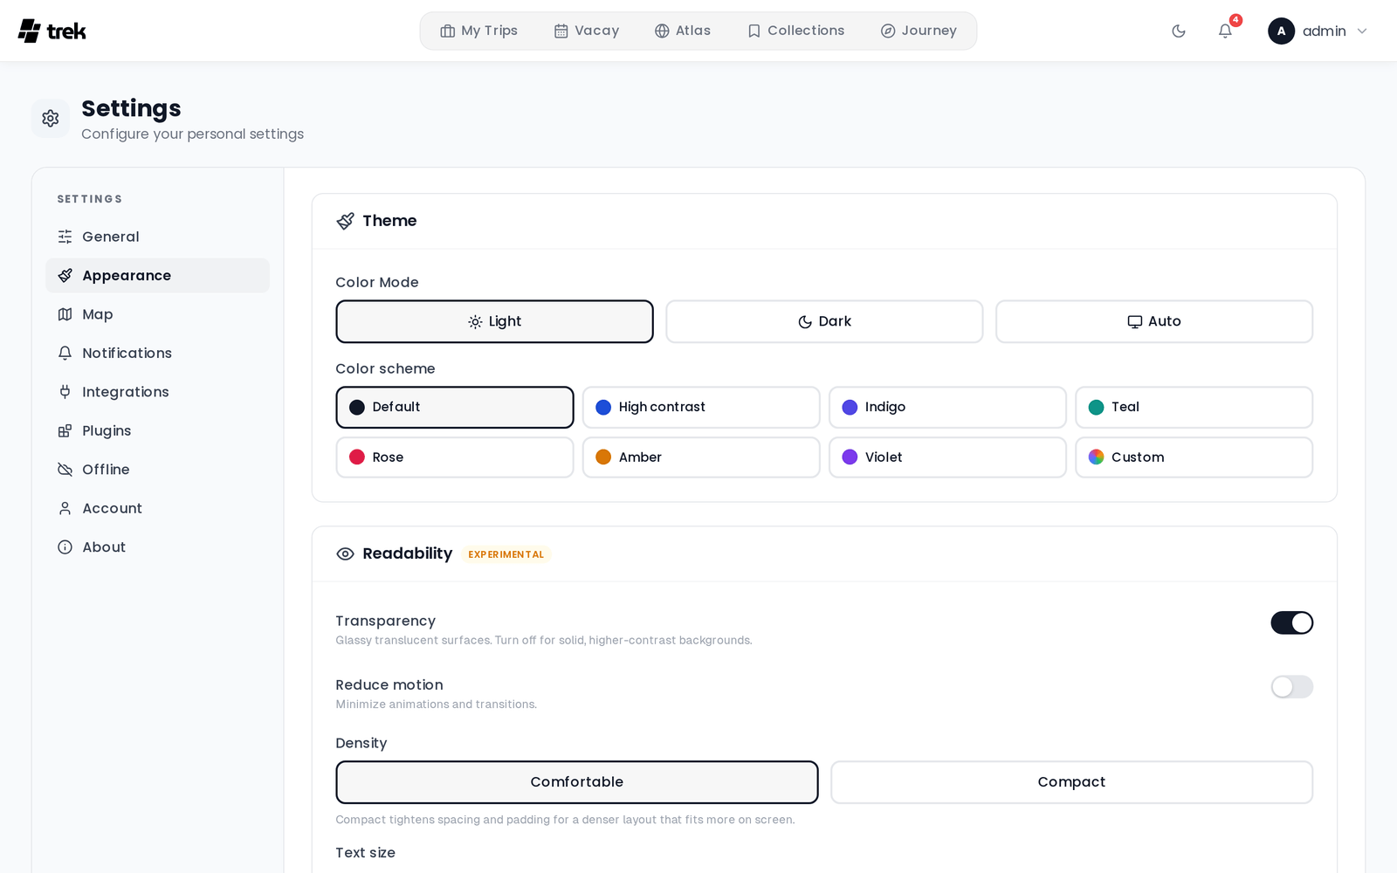Click the My Trips suitcase icon

448,31
